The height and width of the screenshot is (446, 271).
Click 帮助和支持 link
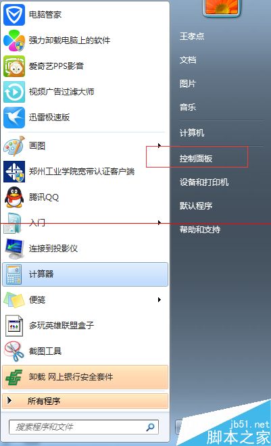click(200, 229)
